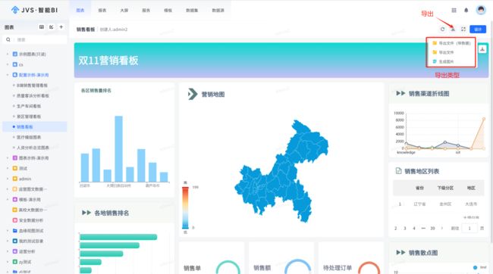This screenshot has width=493, height=274.
Task: Choose 生成图片 from export menu
Action: click(x=444, y=61)
